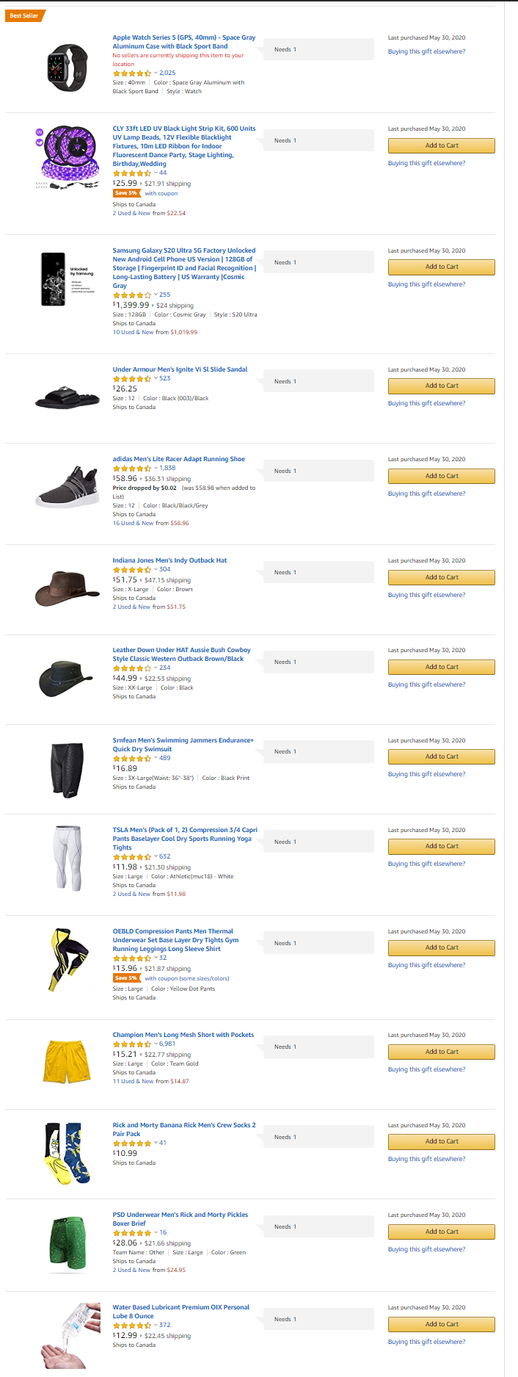This screenshot has height=1377, width=518.
Task: Open the green Pickle Rick boxer brief image
Action: click(68, 1243)
